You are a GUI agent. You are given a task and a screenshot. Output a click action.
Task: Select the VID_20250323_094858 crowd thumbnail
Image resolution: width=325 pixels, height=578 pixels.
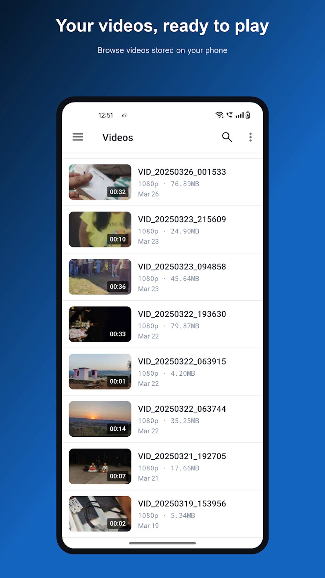coord(100,277)
